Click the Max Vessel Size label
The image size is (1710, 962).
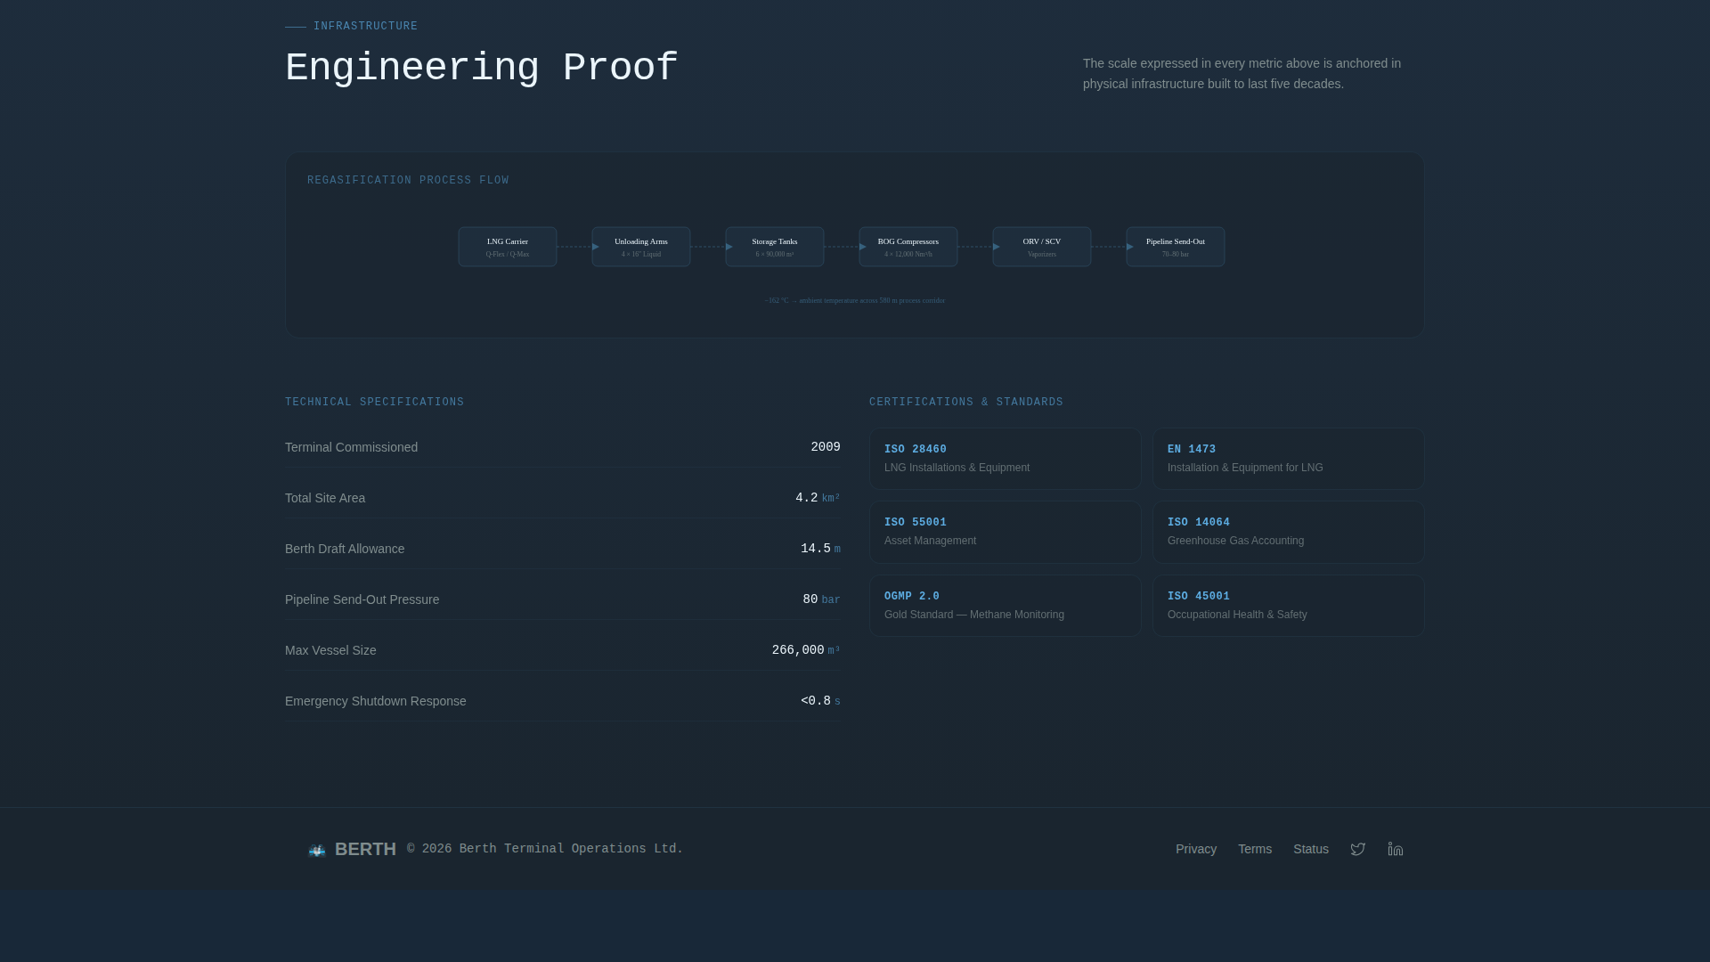pyautogui.click(x=330, y=650)
